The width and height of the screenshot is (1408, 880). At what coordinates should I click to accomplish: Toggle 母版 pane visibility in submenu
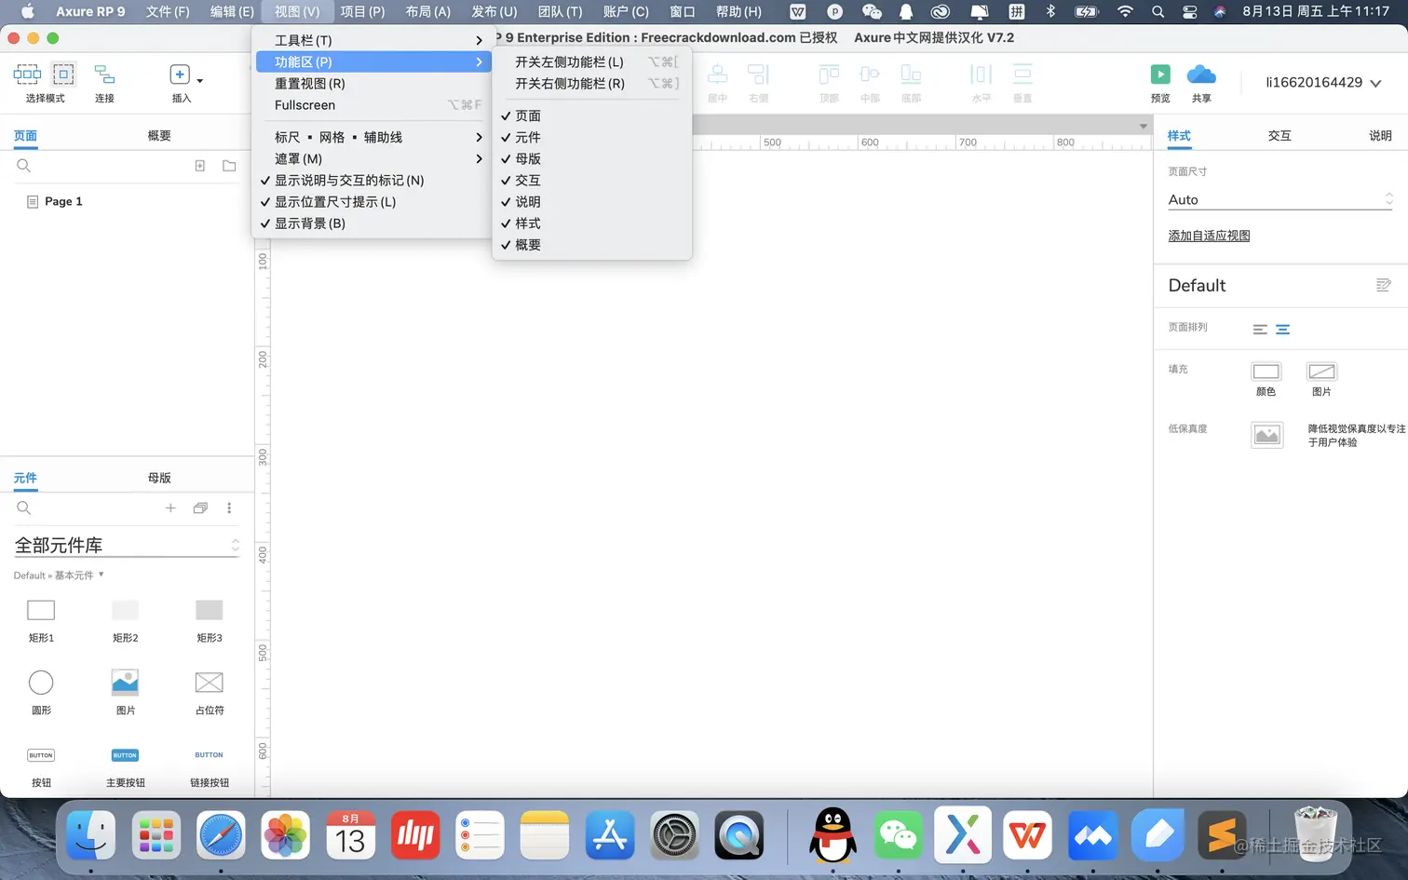pyautogui.click(x=592, y=158)
